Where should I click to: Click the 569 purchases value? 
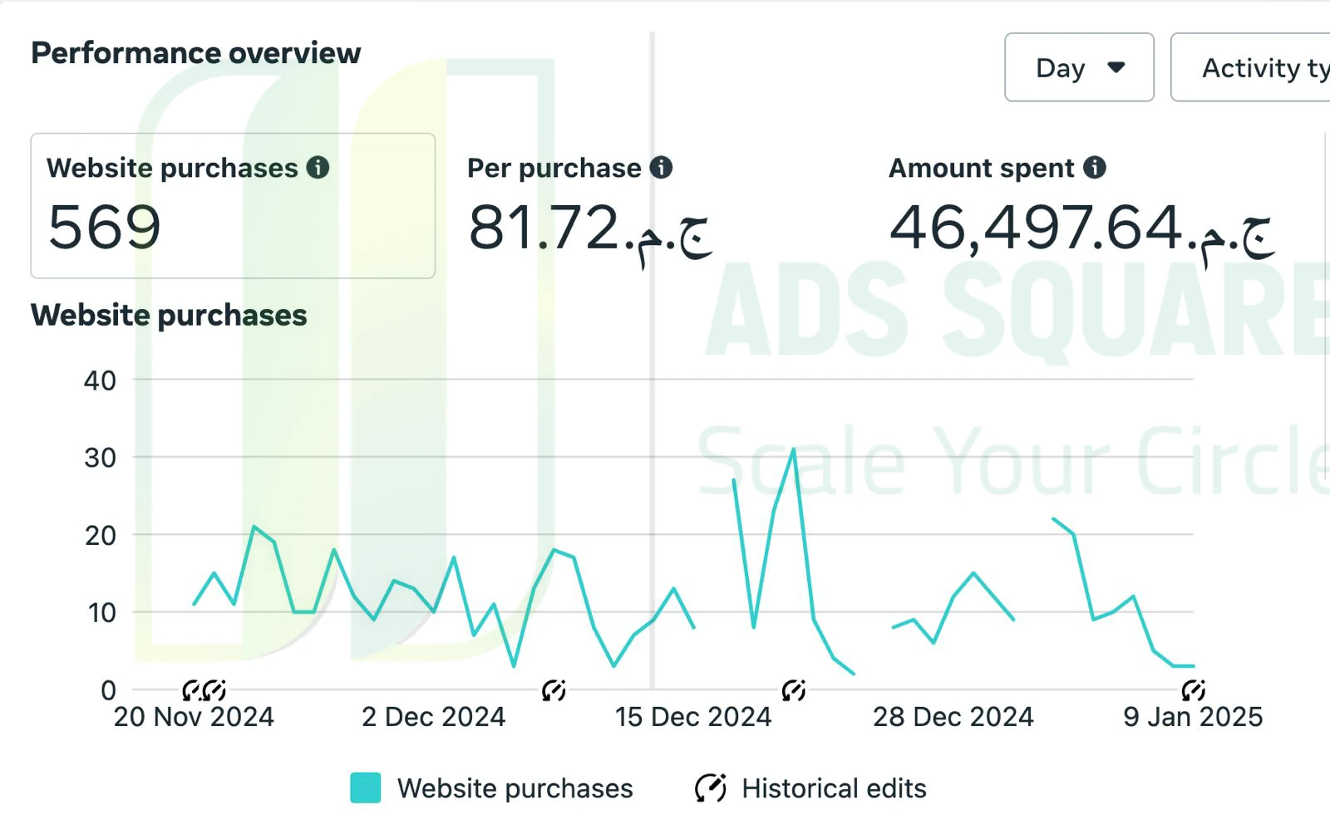(x=105, y=228)
